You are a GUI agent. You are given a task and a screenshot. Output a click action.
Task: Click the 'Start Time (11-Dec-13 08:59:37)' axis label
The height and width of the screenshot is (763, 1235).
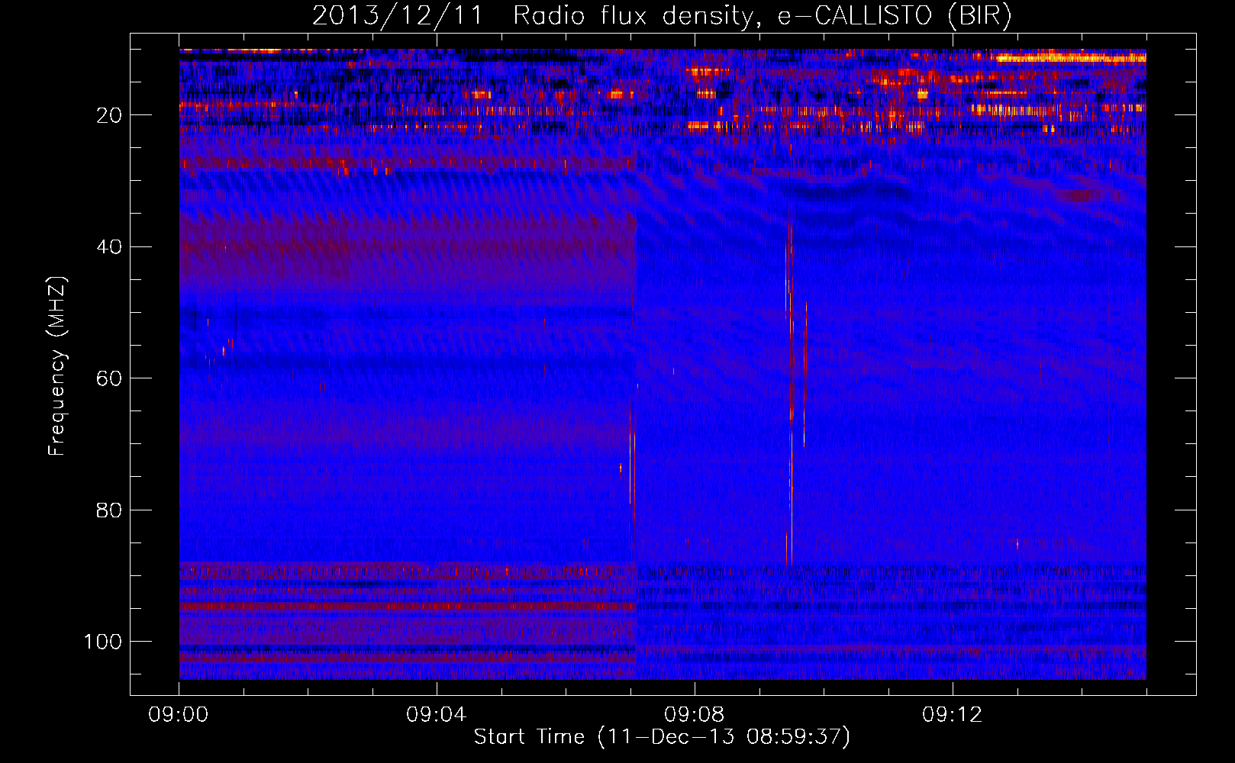662,737
